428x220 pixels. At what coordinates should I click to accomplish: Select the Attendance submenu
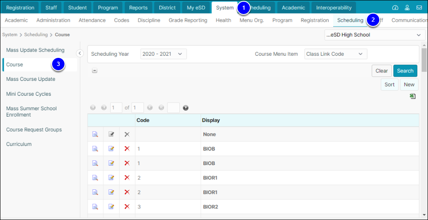pyautogui.click(x=92, y=20)
